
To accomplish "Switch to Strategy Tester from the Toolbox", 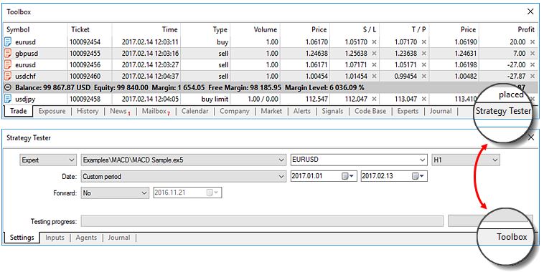I will coord(503,111).
